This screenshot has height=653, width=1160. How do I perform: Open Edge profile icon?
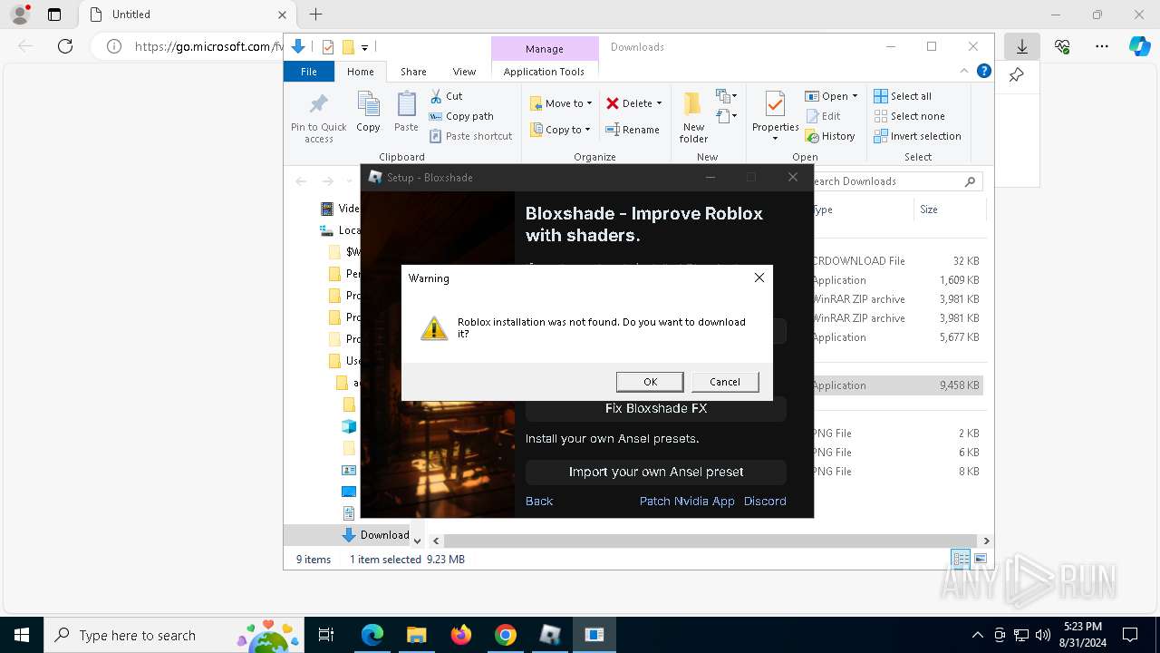pos(20,15)
